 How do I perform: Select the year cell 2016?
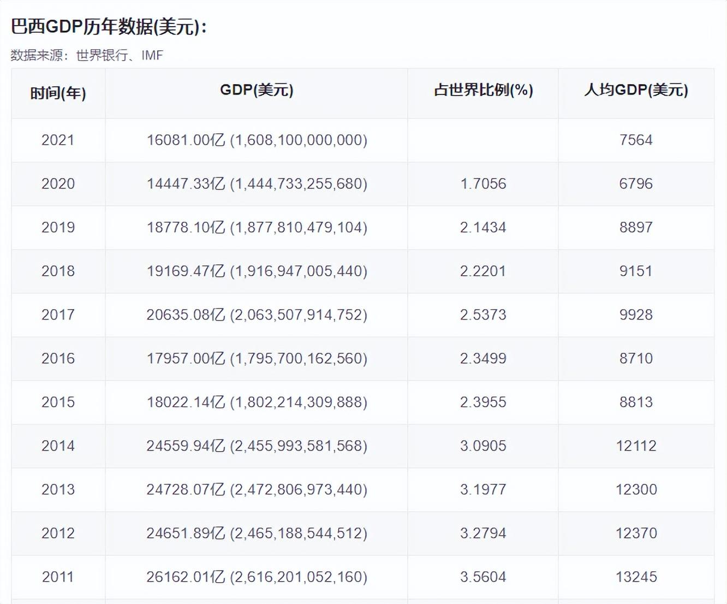[x=58, y=358]
